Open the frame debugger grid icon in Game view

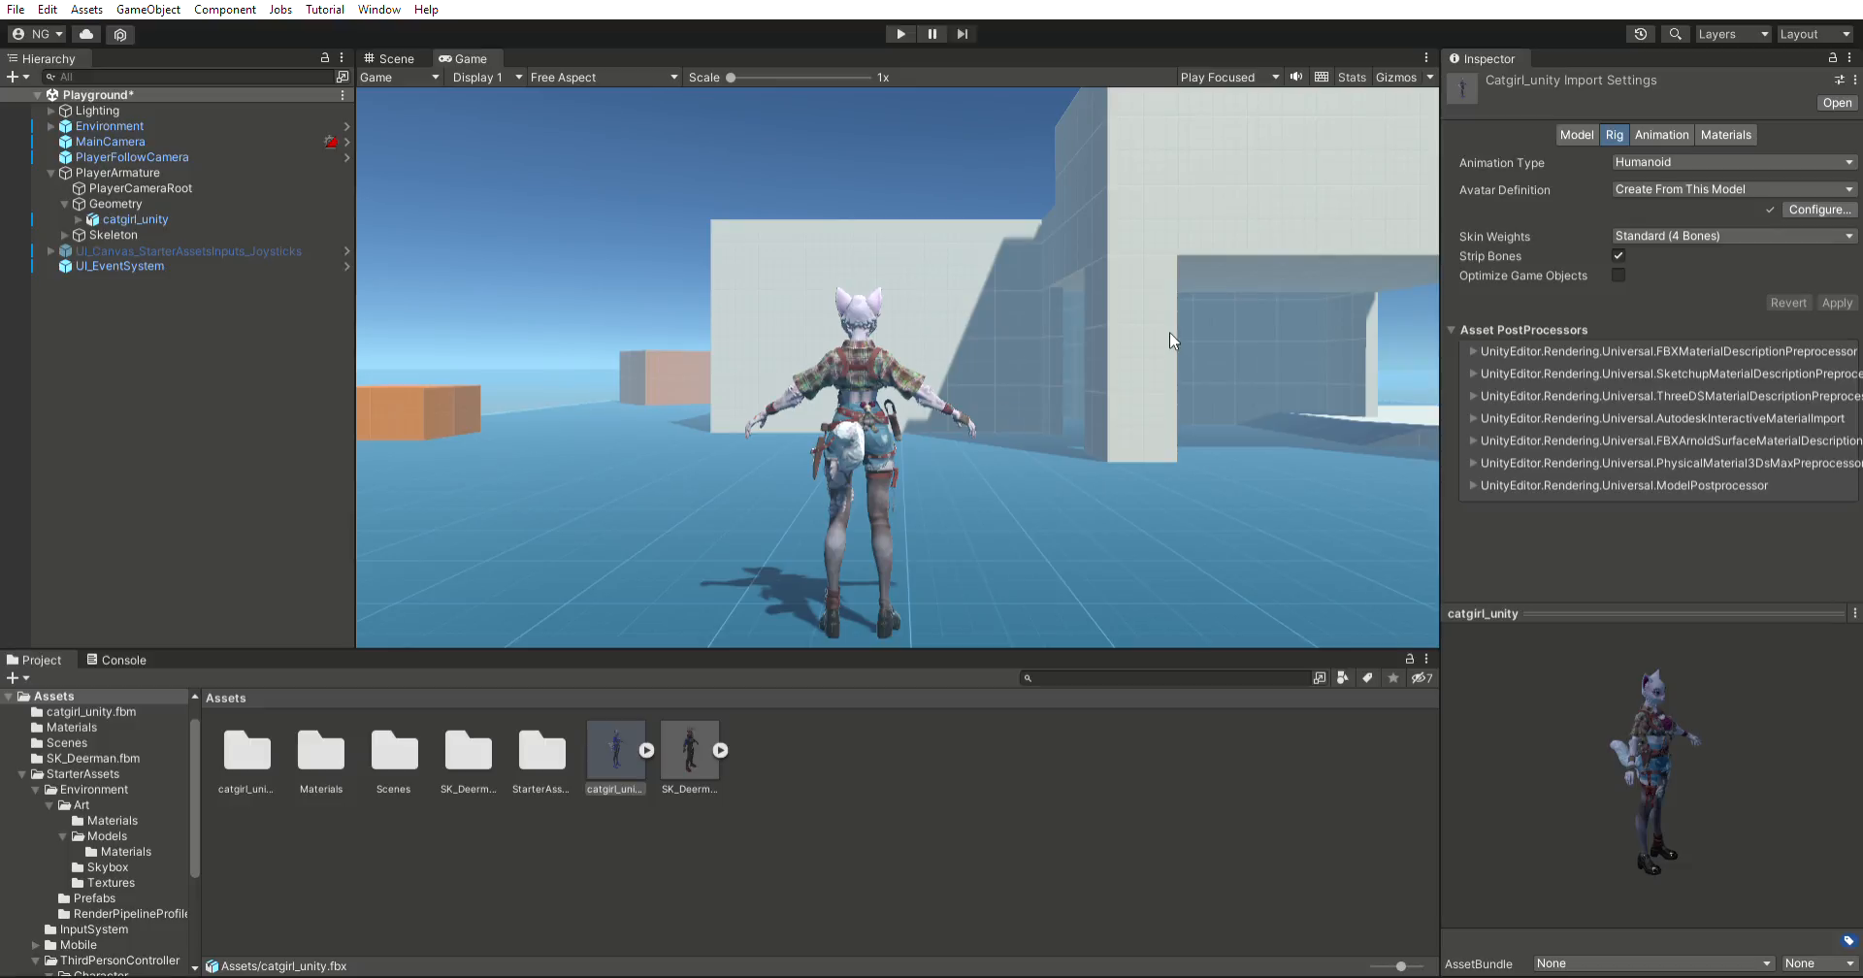click(1322, 77)
